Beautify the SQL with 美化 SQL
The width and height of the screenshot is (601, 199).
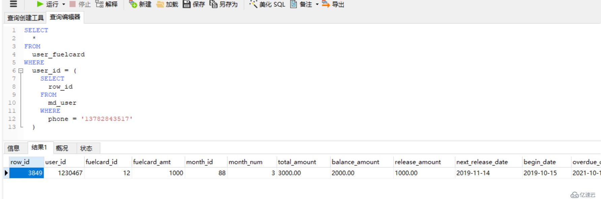pos(267,4)
